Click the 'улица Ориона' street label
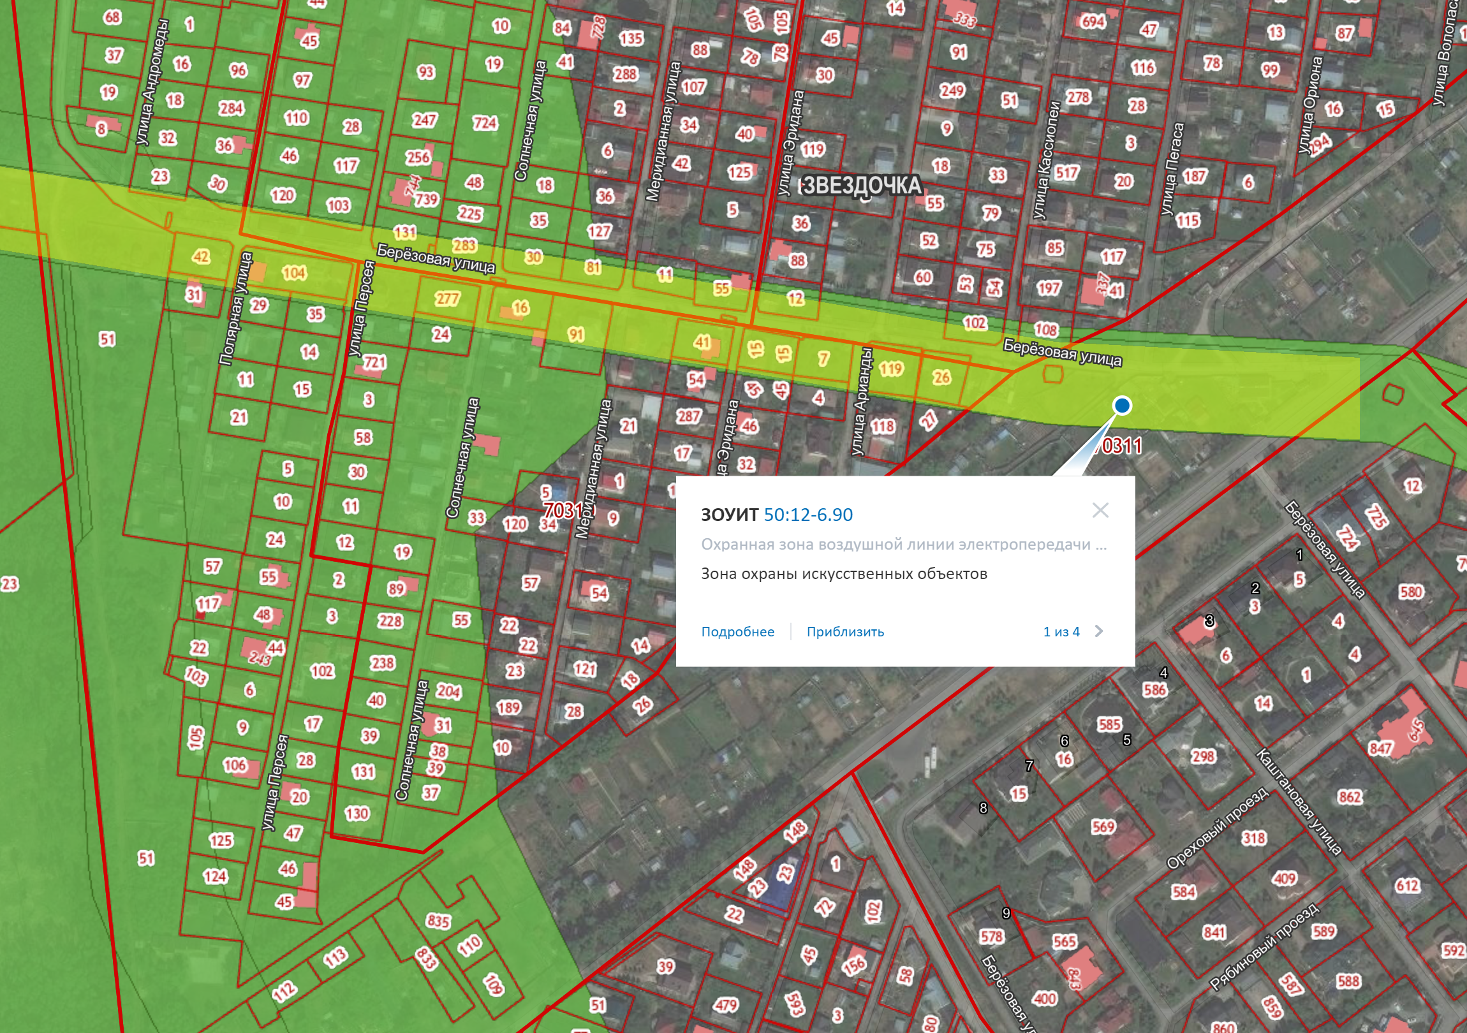This screenshot has width=1467, height=1033. click(x=1310, y=105)
